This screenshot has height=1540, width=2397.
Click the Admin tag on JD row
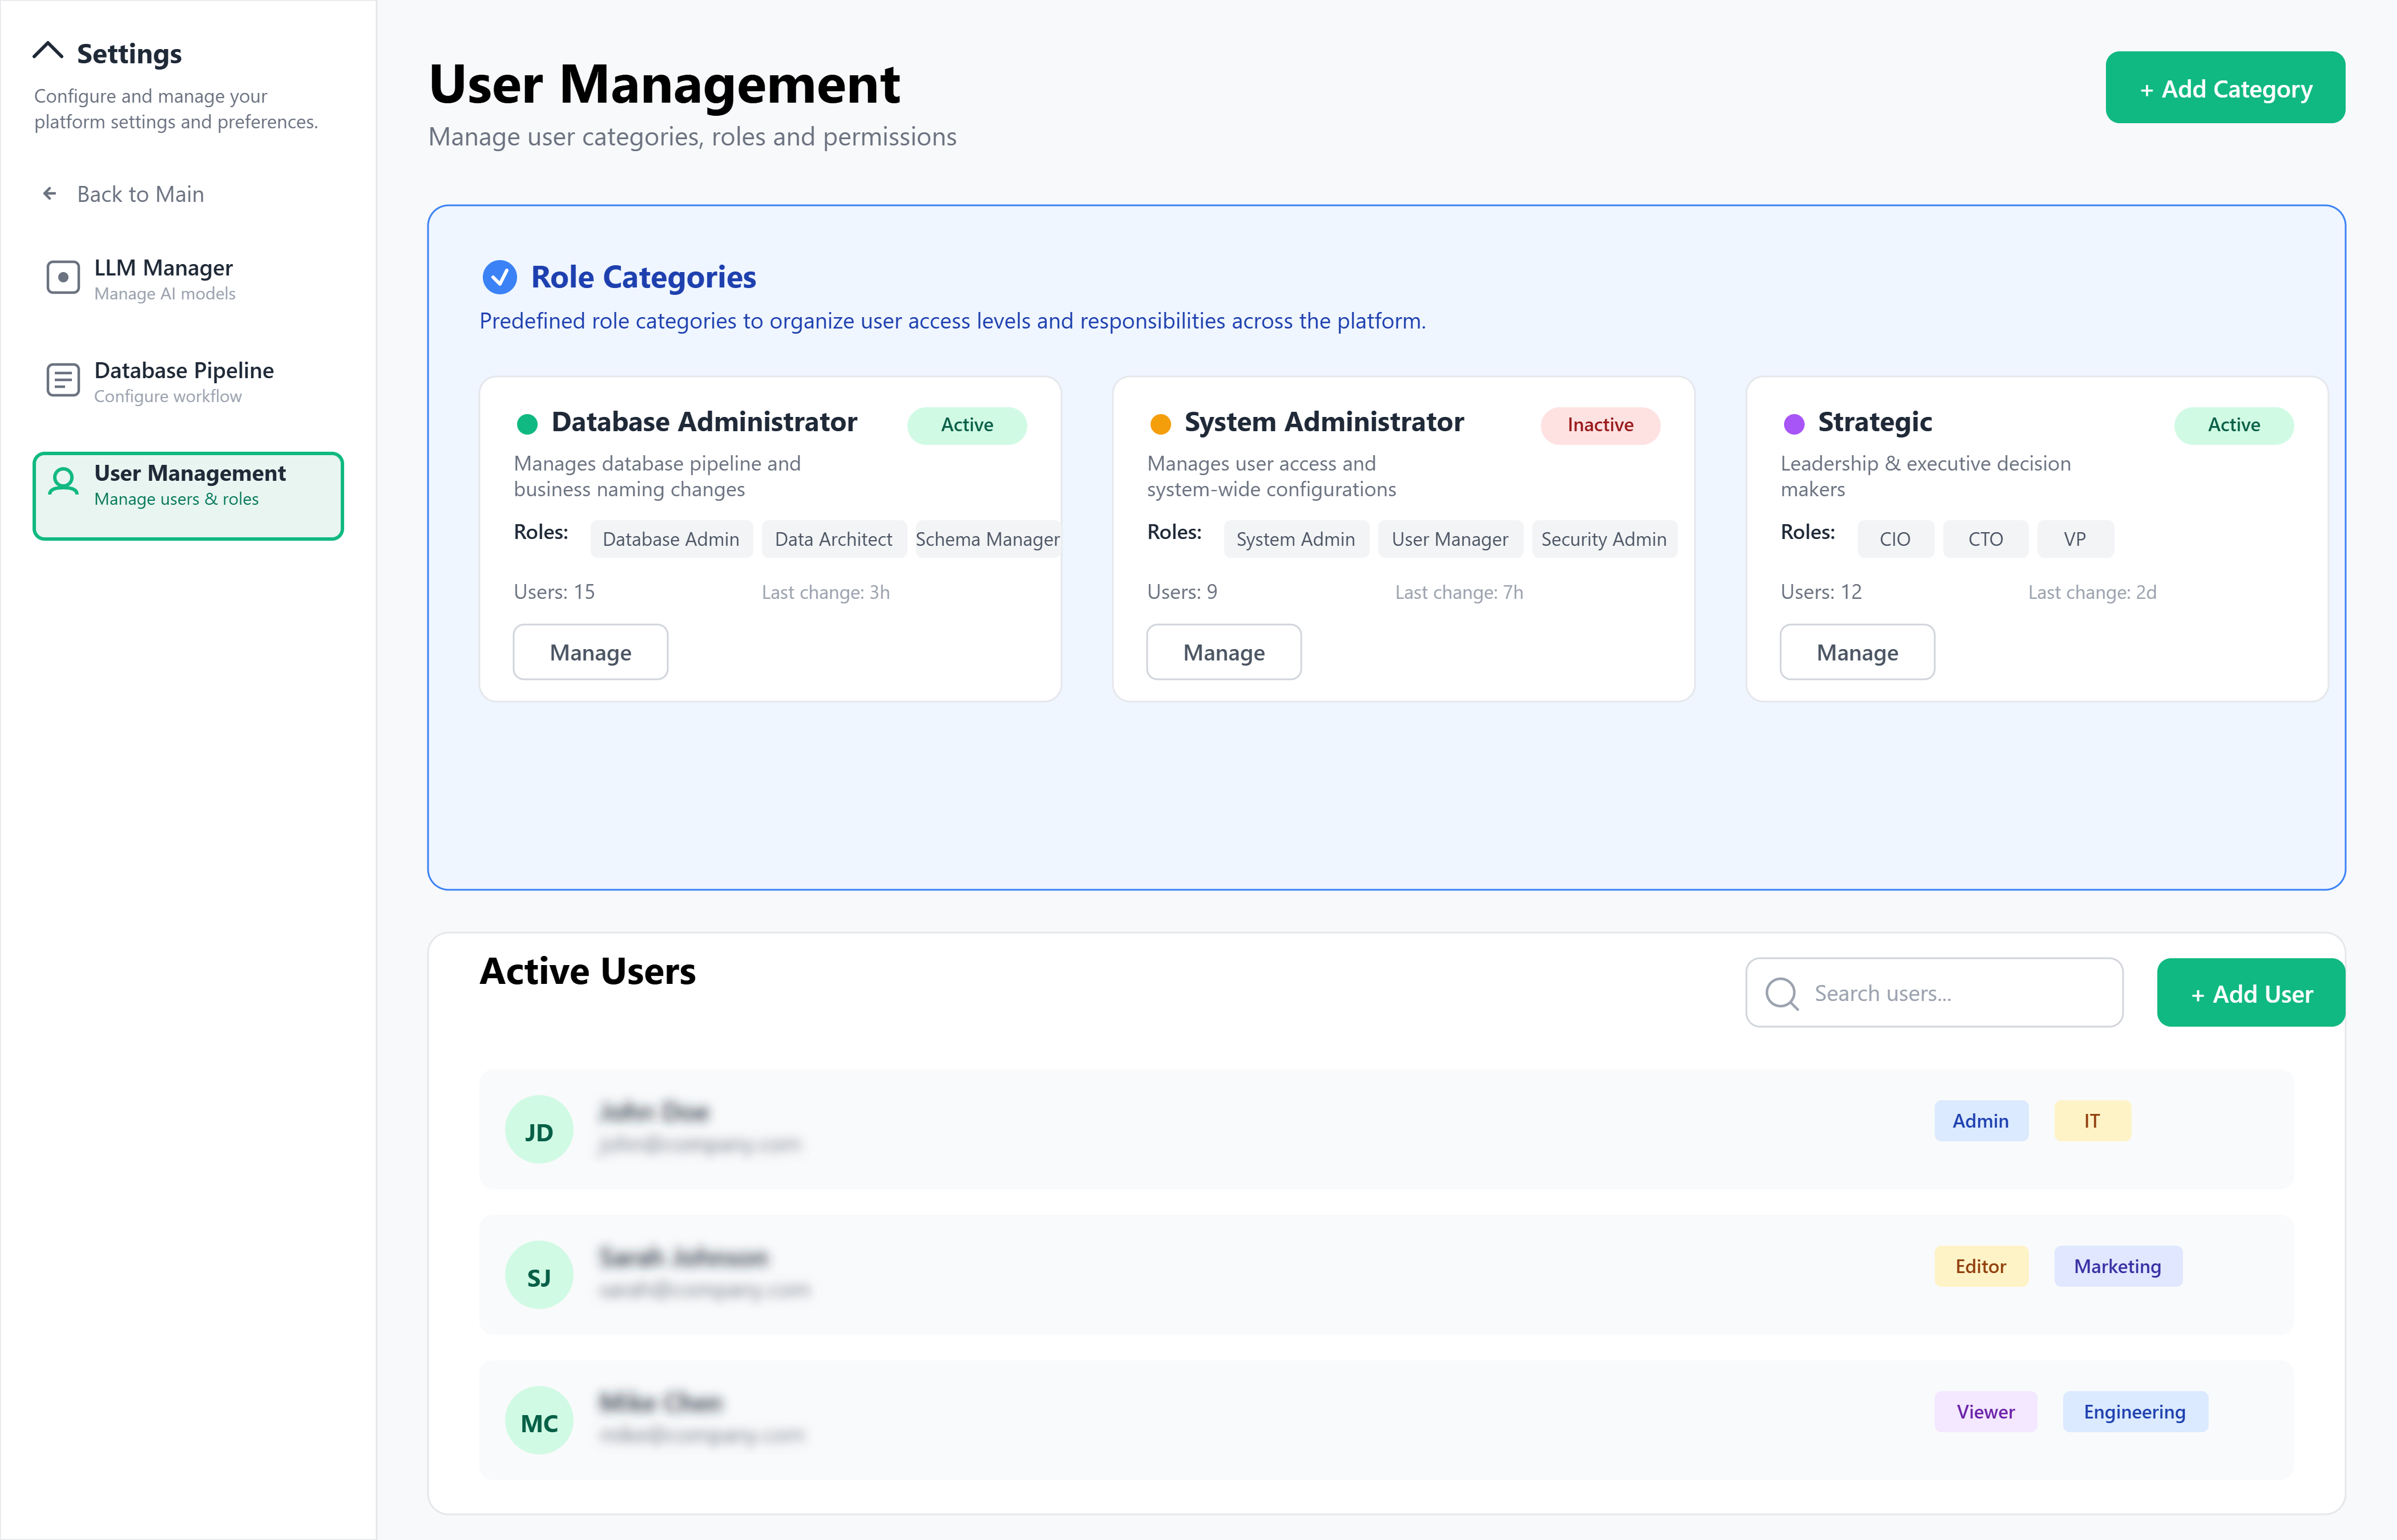(x=1981, y=1122)
